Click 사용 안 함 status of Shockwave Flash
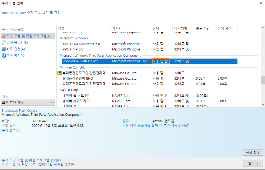The width and height of the screenshot is (265, 170). [160, 61]
